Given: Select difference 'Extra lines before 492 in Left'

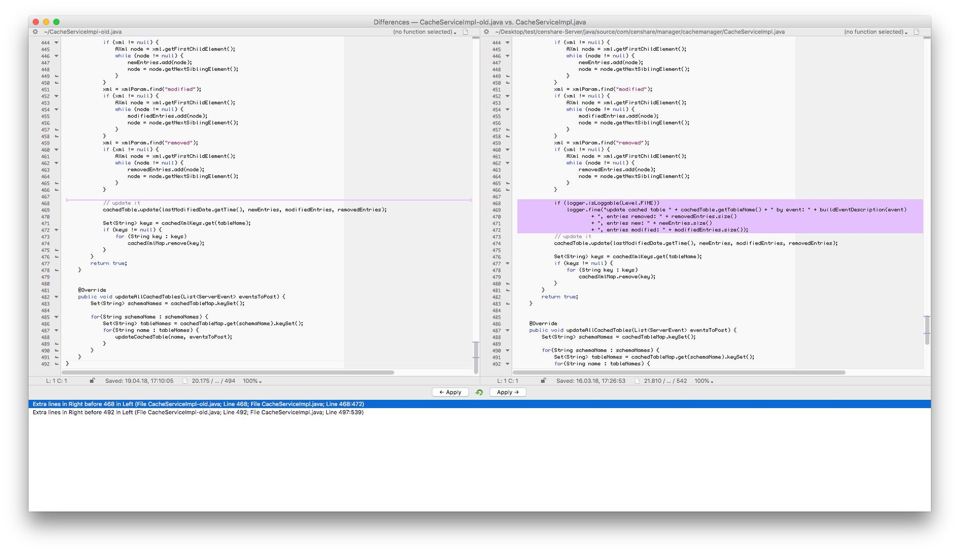Looking at the screenshot, I should click(198, 412).
